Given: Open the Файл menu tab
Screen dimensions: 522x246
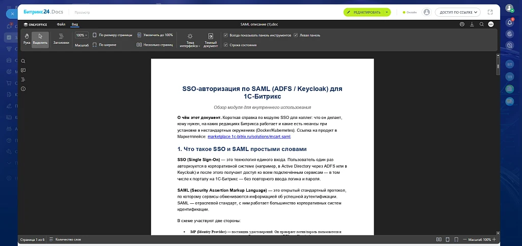Looking at the screenshot, I should coord(61,24).
